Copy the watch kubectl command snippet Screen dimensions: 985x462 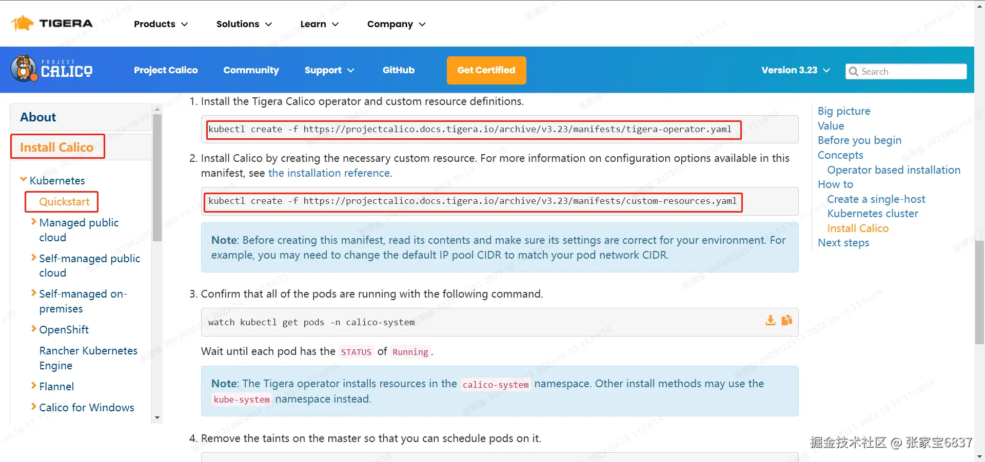point(787,321)
